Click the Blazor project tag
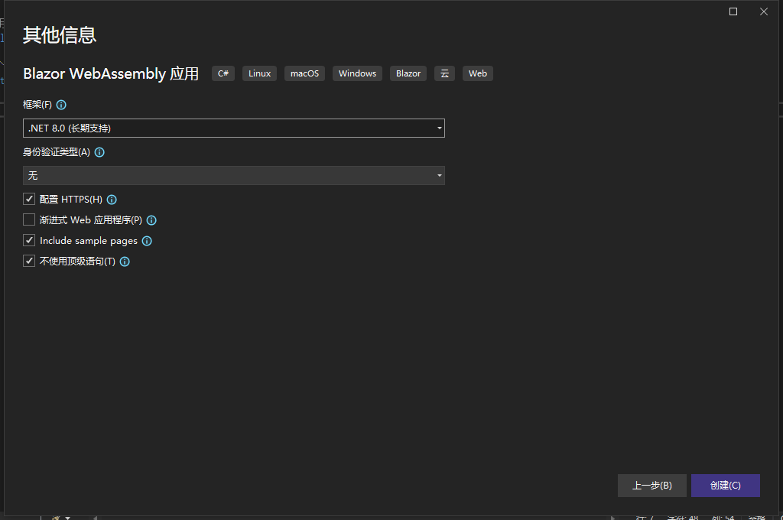 pos(408,73)
